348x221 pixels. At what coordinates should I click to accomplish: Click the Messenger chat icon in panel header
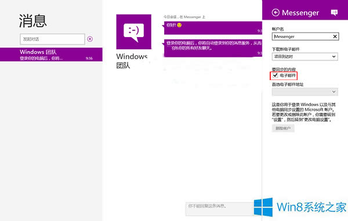(x=334, y=12)
